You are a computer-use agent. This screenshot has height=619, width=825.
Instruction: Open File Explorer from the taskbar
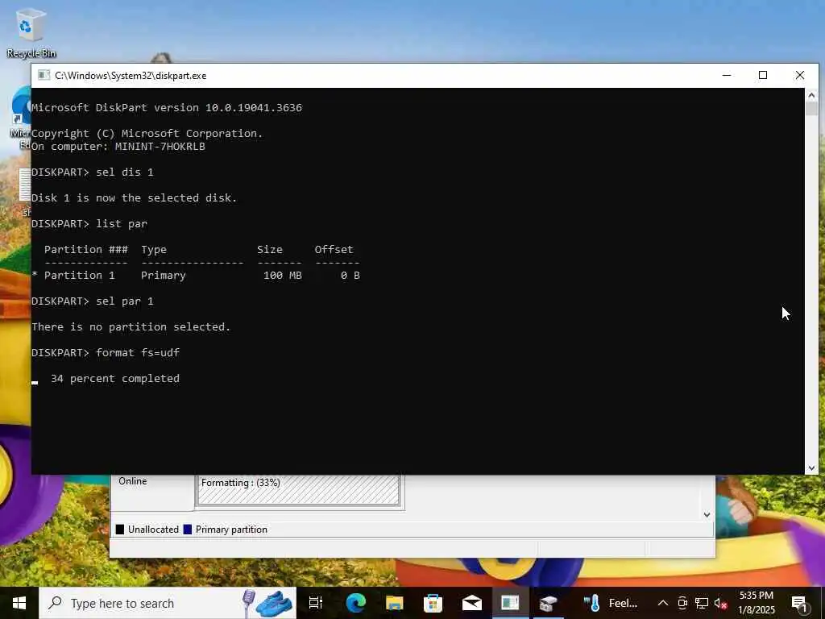coord(394,603)
